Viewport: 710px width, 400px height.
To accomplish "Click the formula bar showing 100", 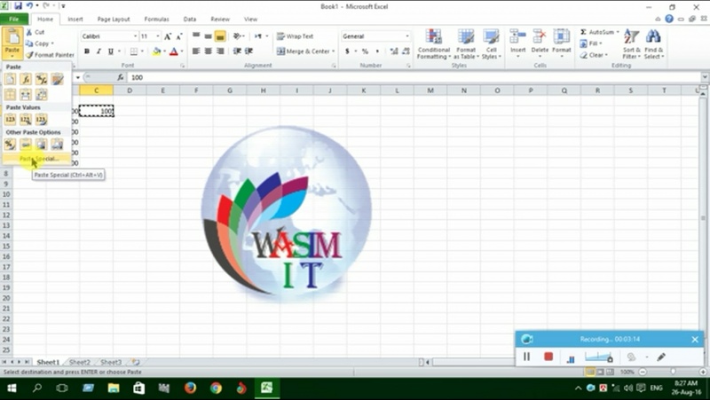I will [x=414, y=77].
